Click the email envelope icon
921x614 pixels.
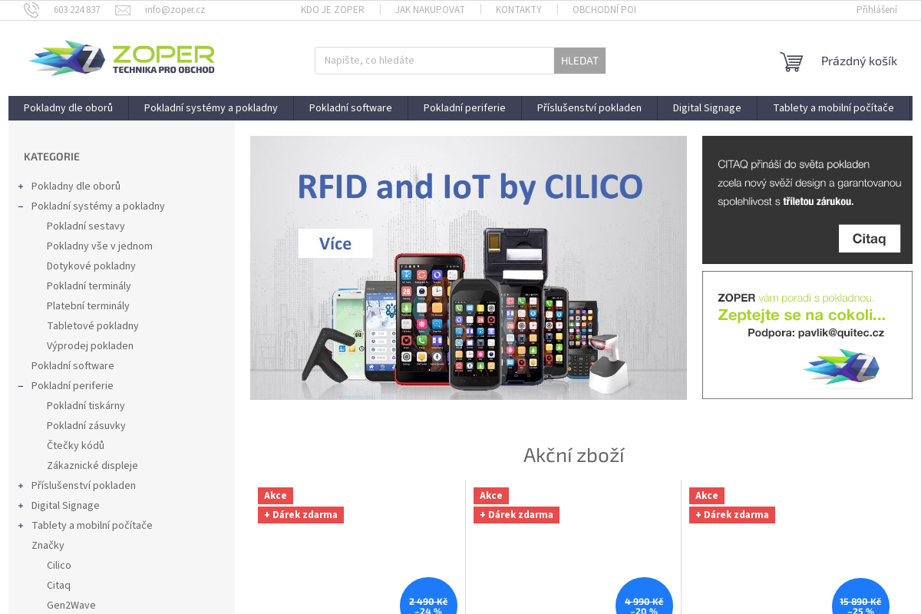point(123,10)
